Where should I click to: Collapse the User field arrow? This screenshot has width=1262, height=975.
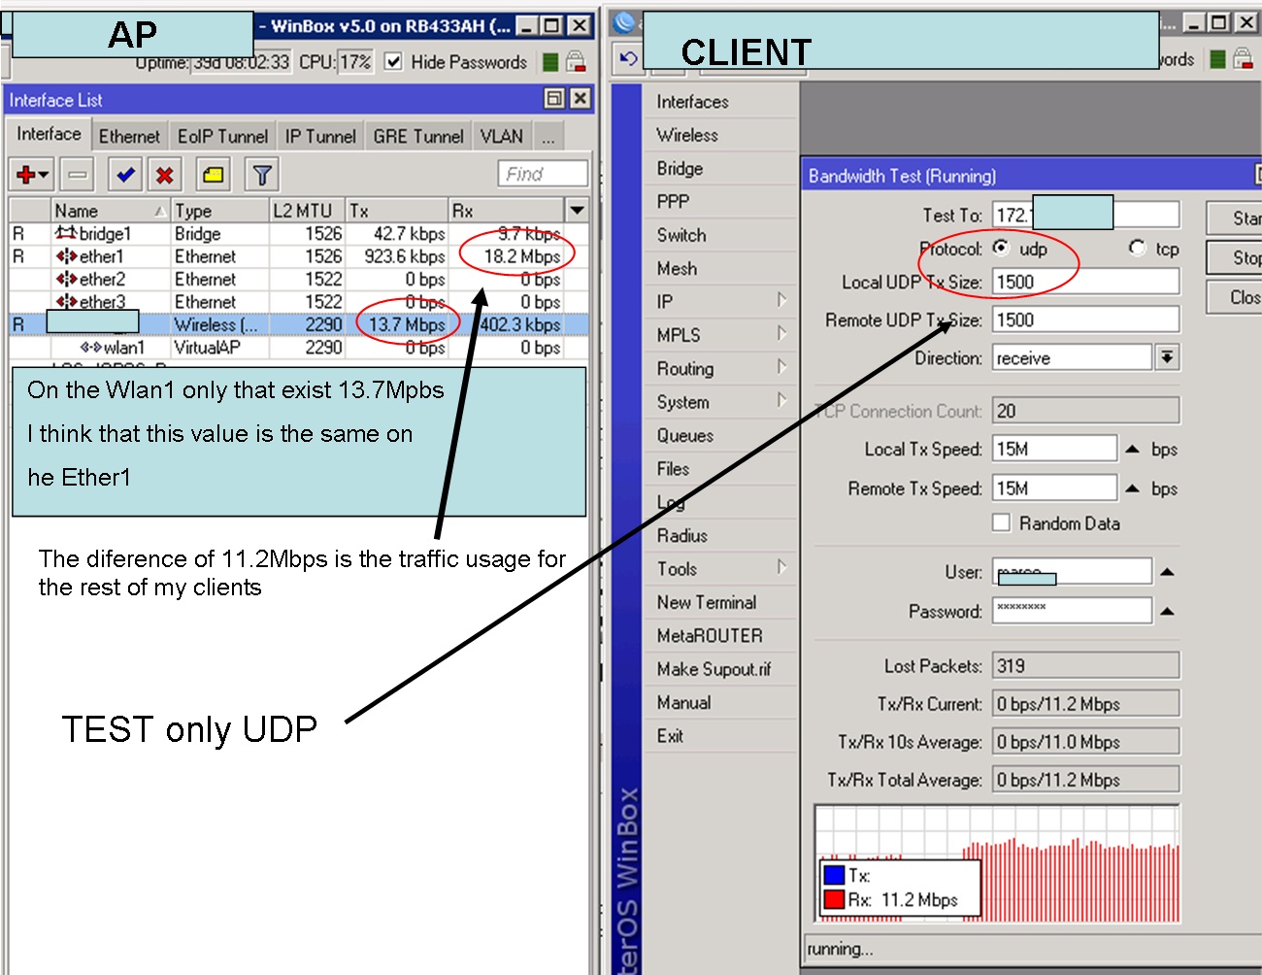1167,573
